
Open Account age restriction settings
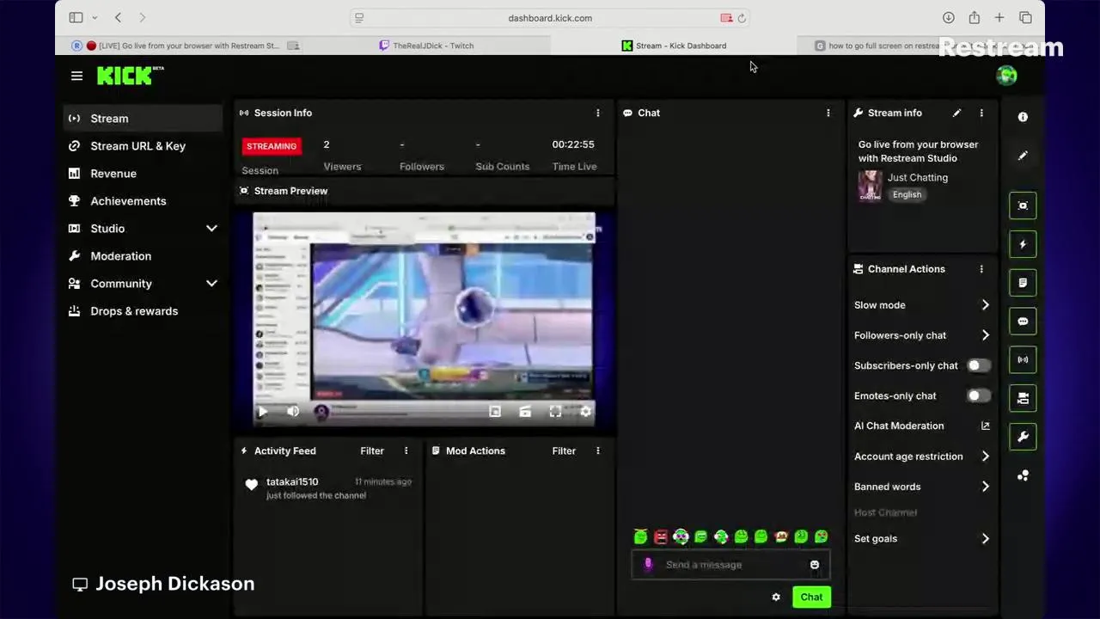pyautogui.click(x=922, y=457)
